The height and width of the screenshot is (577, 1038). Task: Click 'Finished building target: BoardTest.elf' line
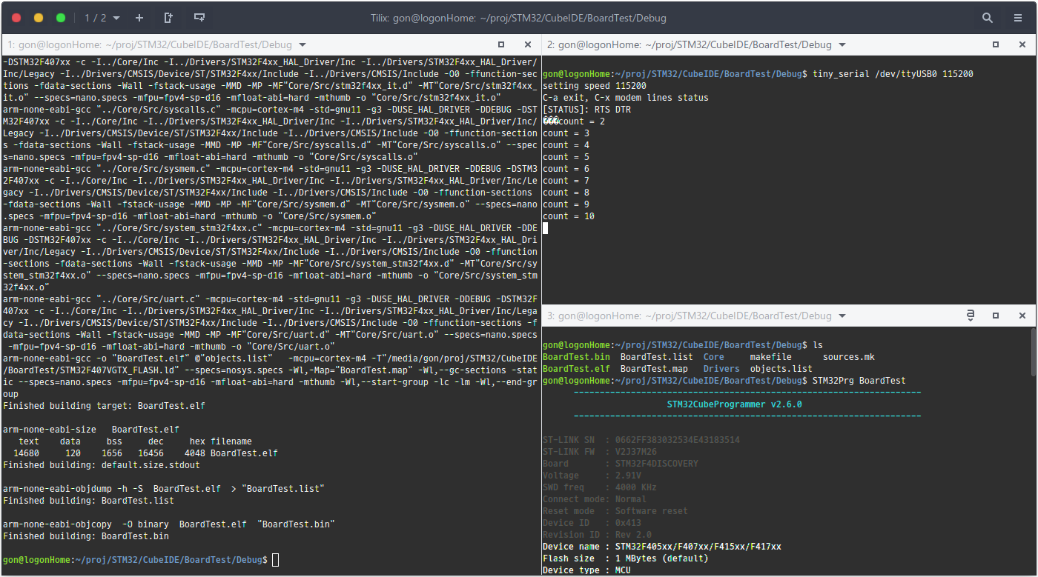pyautogui.click(x=104, y=406)
